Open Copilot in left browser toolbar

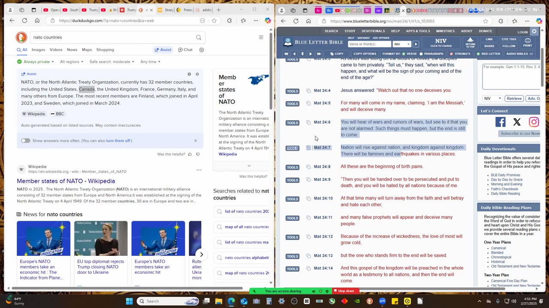tap(268, 21)
